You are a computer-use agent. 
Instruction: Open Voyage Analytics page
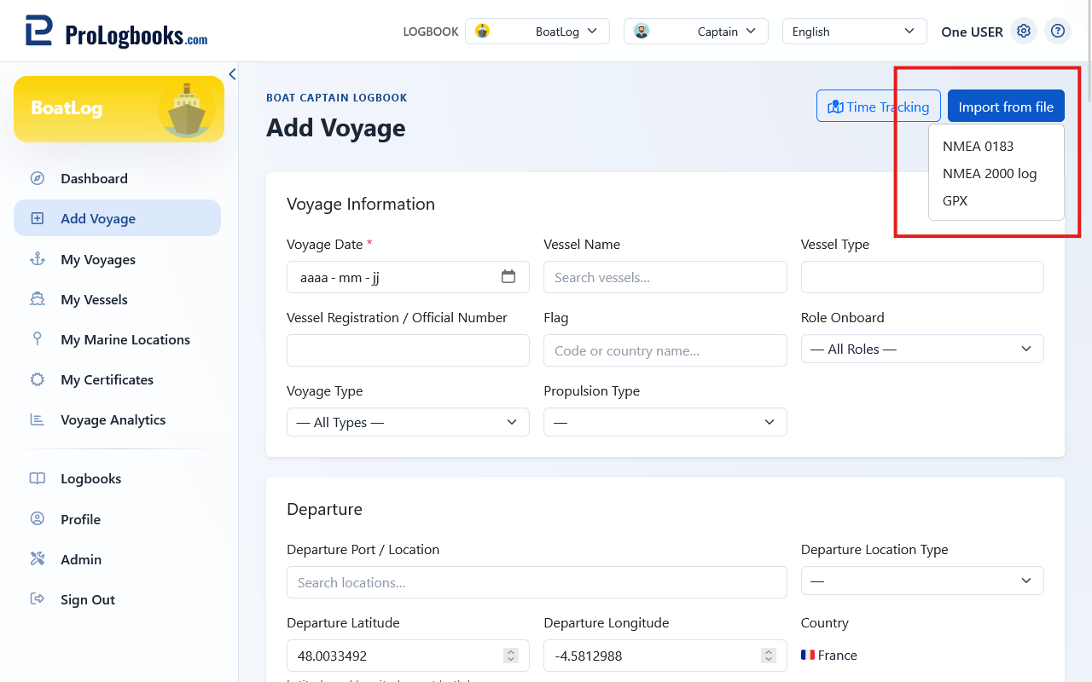click(x=117, y=419)
